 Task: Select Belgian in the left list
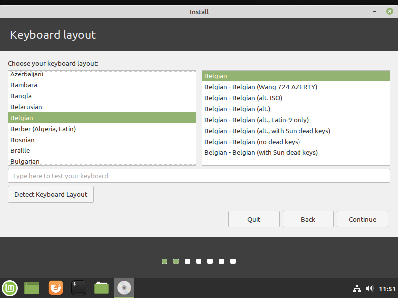click(102, 118)
